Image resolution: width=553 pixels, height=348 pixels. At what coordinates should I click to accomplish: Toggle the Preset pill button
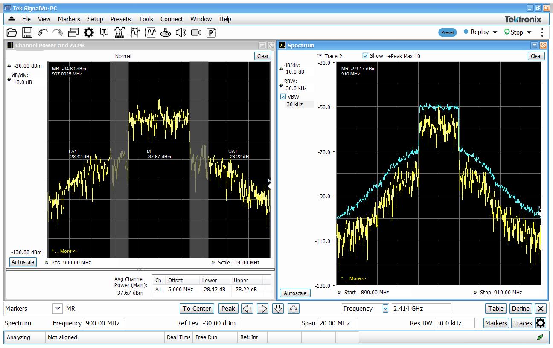point(448,32)
